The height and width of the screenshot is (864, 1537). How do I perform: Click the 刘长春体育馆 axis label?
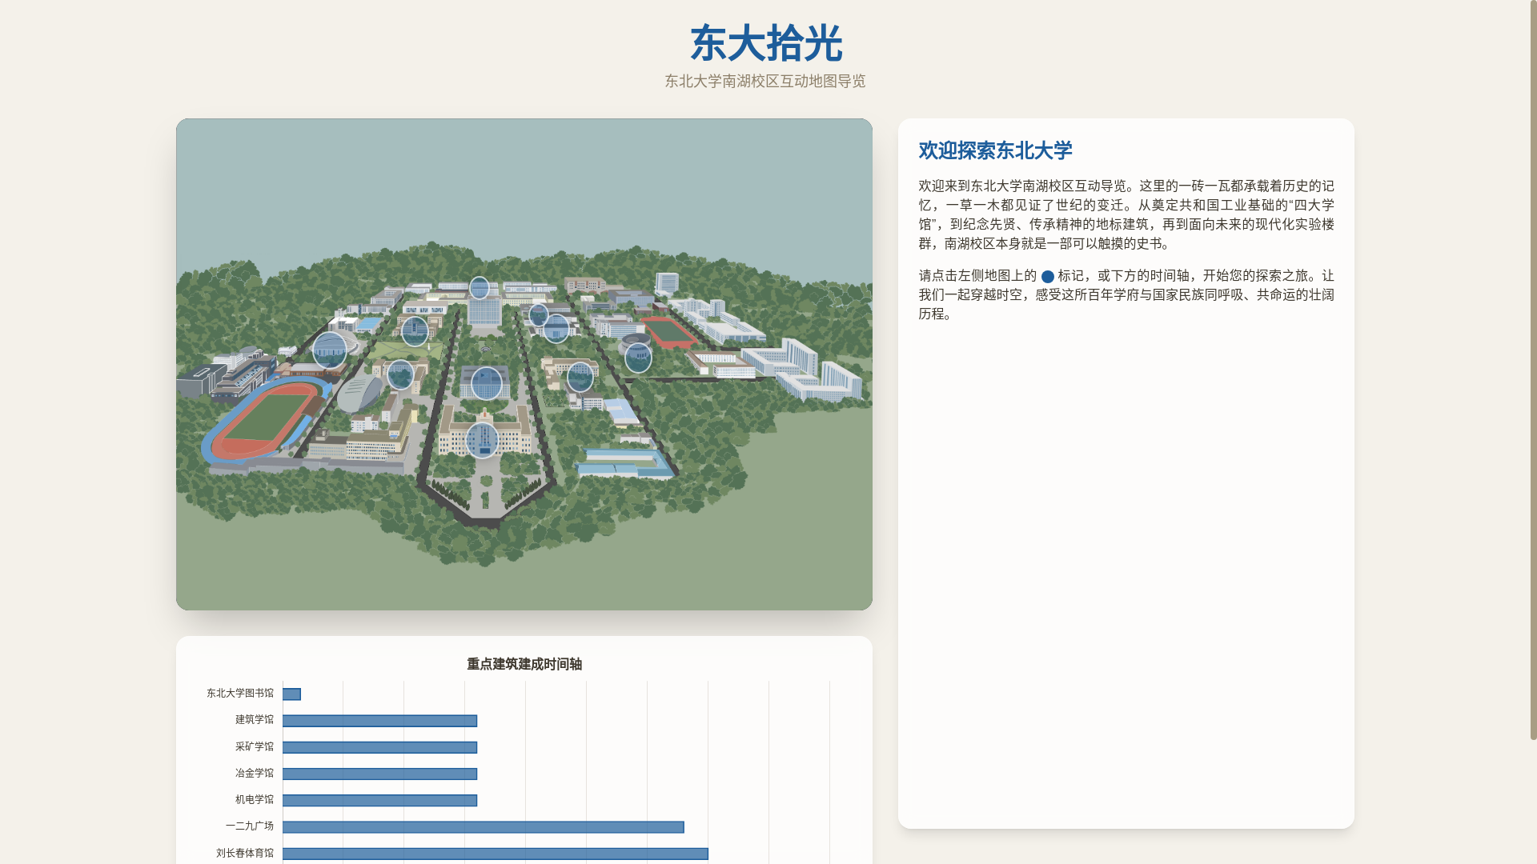[245, 853]
